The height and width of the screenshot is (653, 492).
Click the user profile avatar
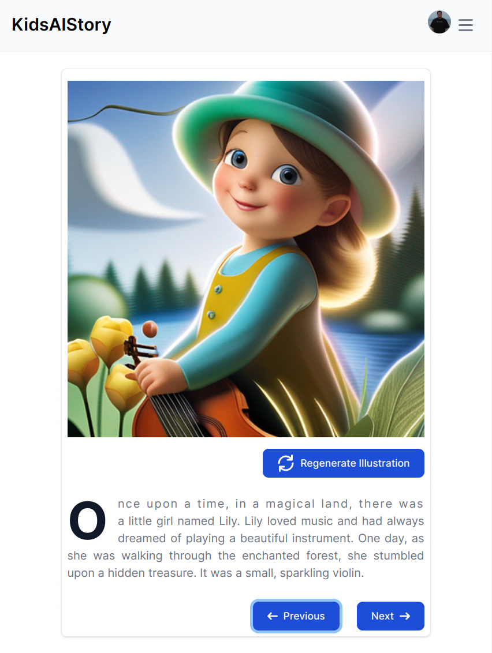[439, 22]
